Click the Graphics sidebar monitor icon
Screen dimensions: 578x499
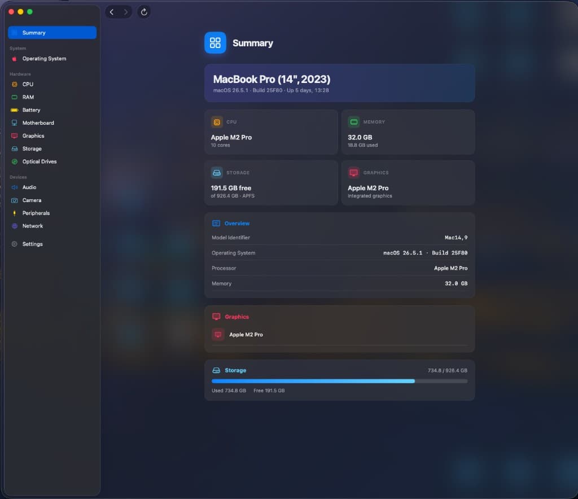coord(14,136)
